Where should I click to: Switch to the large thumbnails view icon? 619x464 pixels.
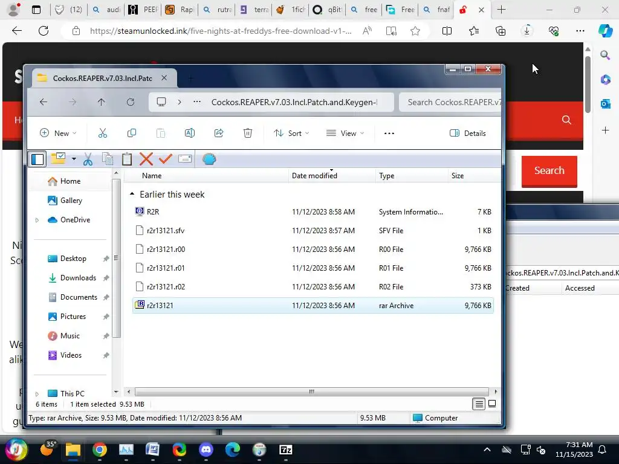(492, 404)
